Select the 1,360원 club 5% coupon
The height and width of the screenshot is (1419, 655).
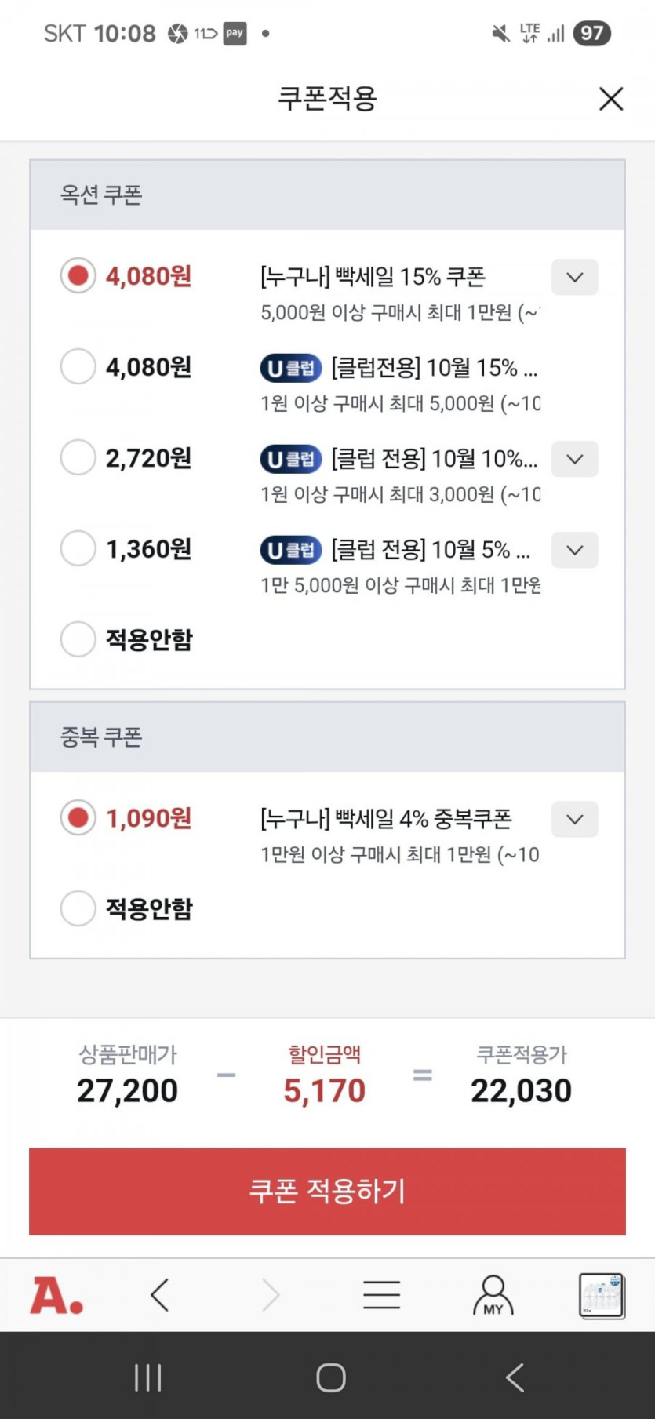tap(78, 548)
